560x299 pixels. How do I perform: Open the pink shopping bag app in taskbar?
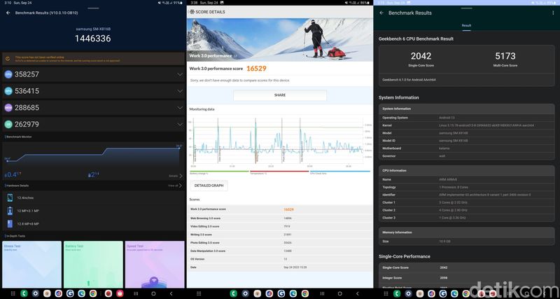click(119, 293)
